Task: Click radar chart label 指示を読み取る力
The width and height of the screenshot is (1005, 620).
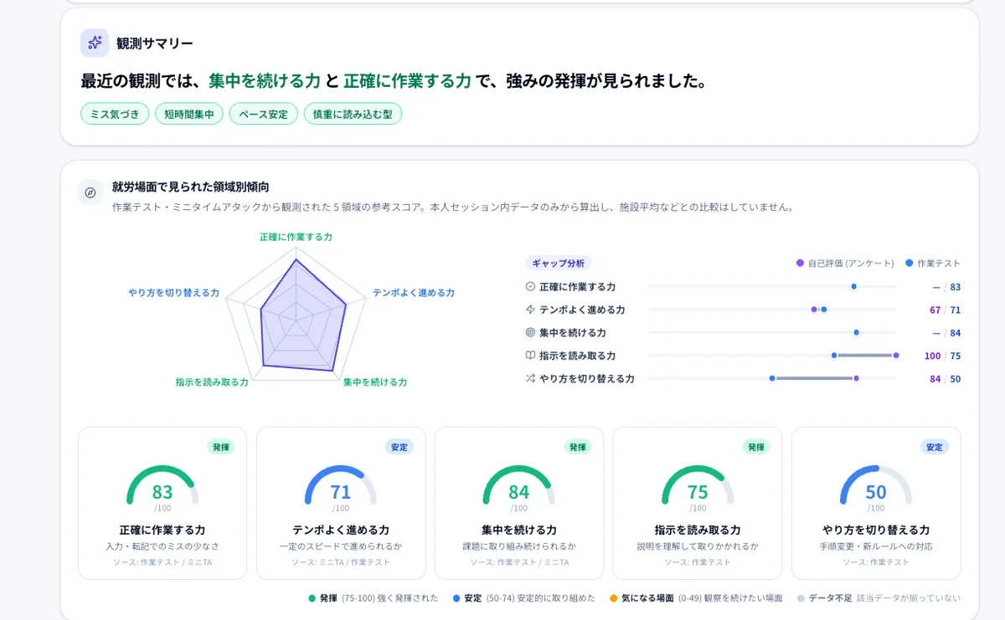Action: (212, 382)
